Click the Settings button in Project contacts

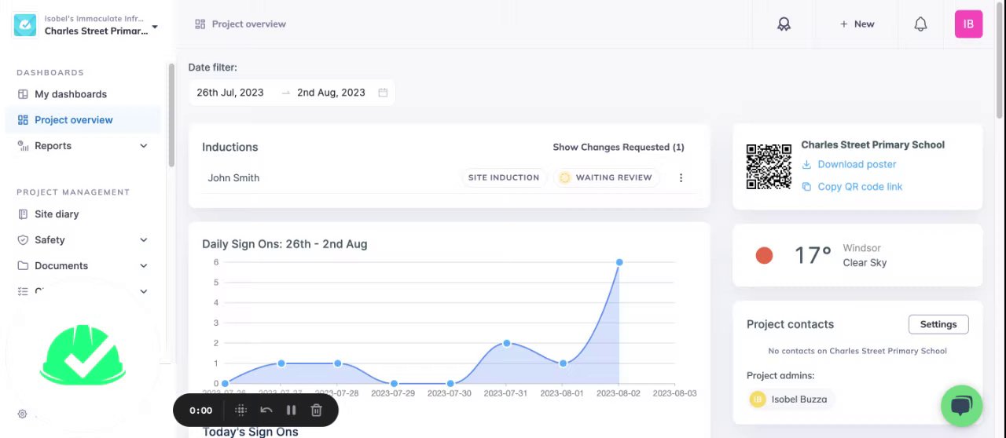coord(938,324)
